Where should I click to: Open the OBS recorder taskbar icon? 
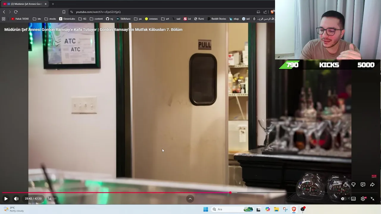click(x=303, y=209)
